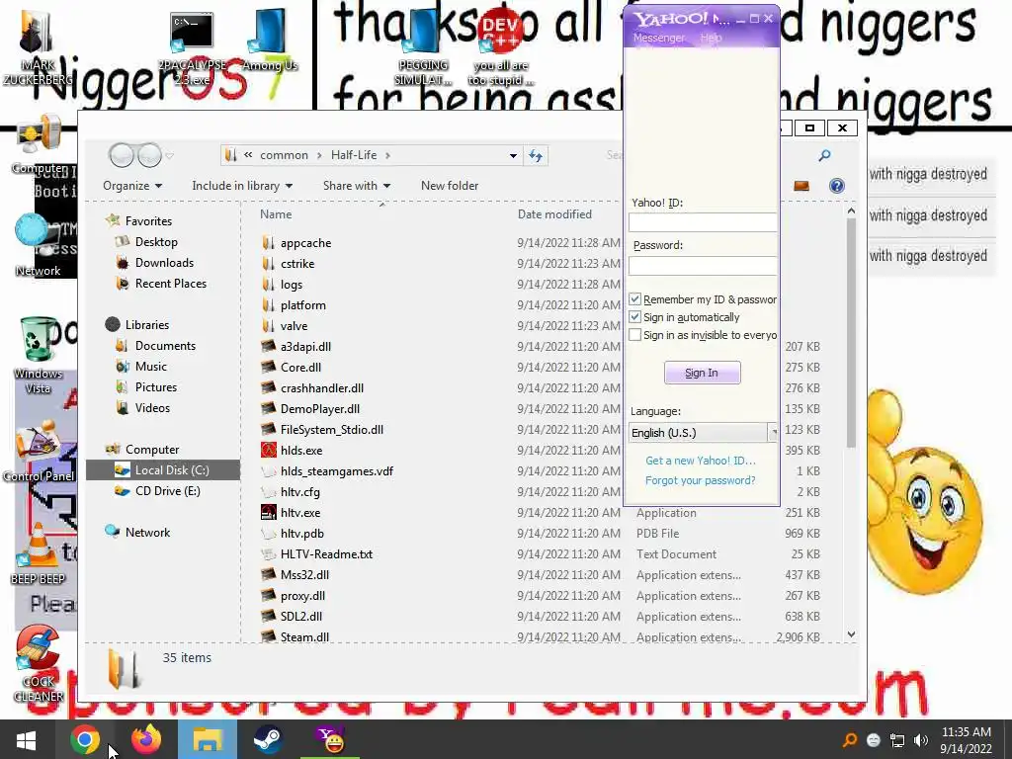Click the volume speaker tray icon
Screen dimensions: 1012x759
[921, 740]
